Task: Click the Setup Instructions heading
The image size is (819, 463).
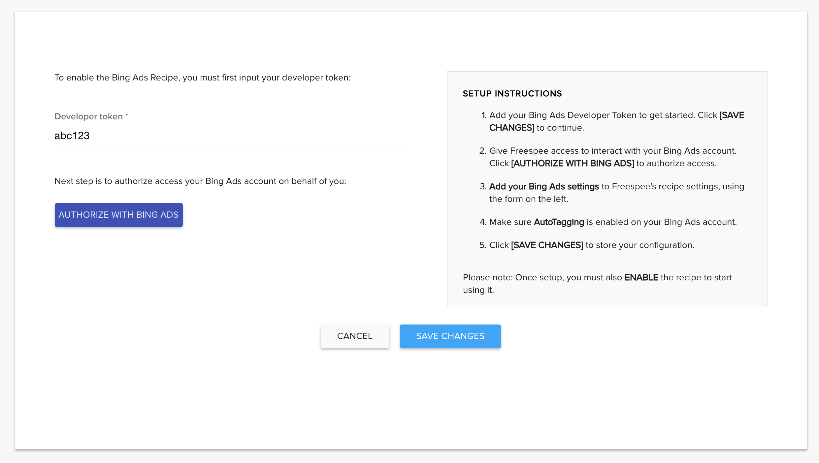Action: pos(512,94)
